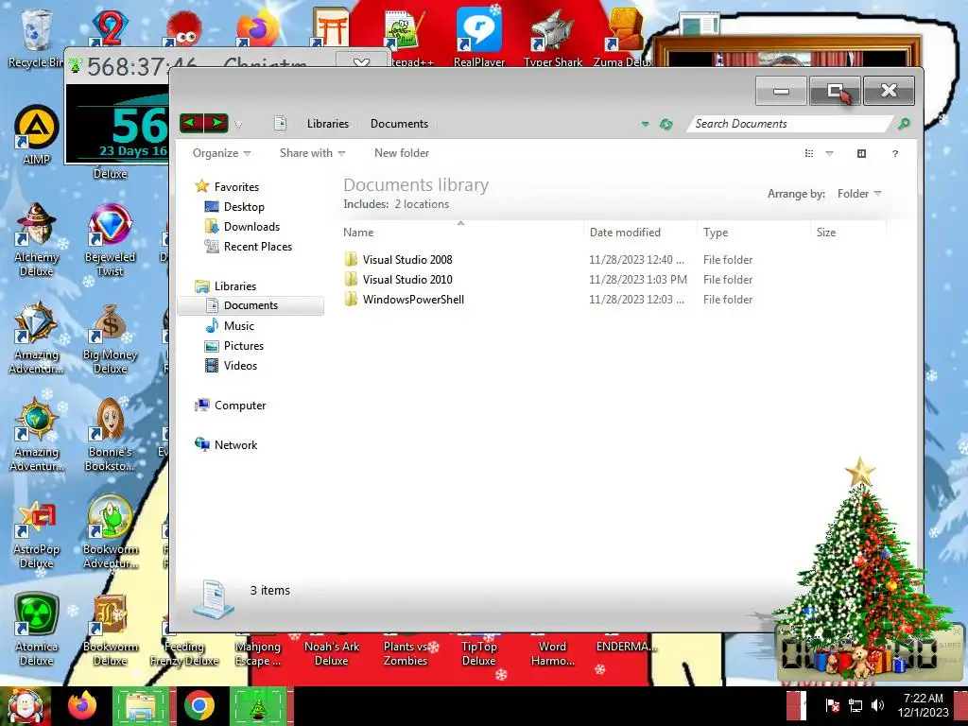Open the recent locations history arrow
Screen dimensions: 968x726
238,124
